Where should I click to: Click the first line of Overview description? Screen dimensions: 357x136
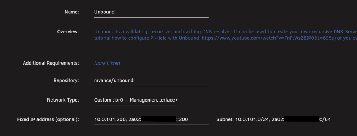click(225, 32)
